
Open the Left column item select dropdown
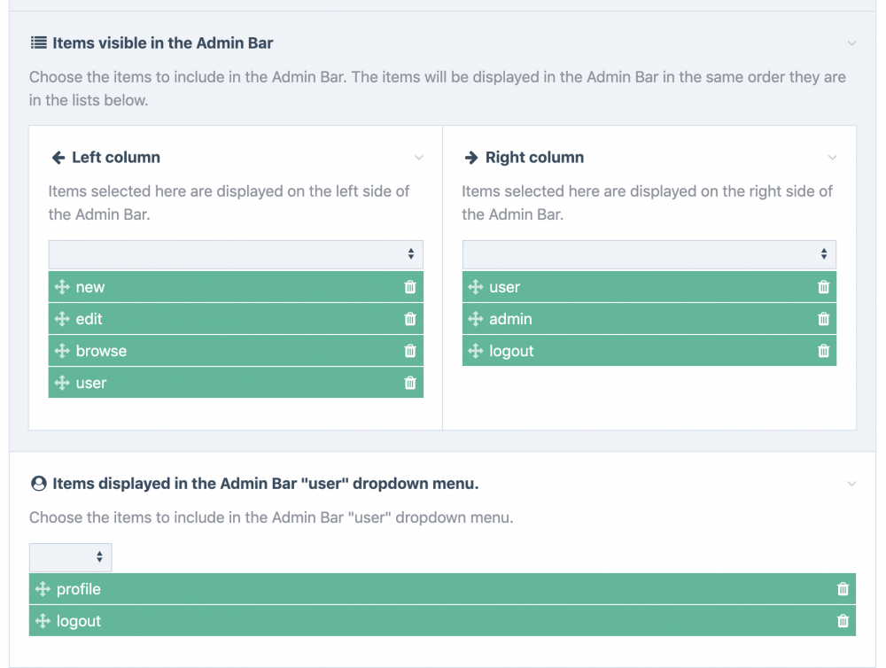click(236, 254)
